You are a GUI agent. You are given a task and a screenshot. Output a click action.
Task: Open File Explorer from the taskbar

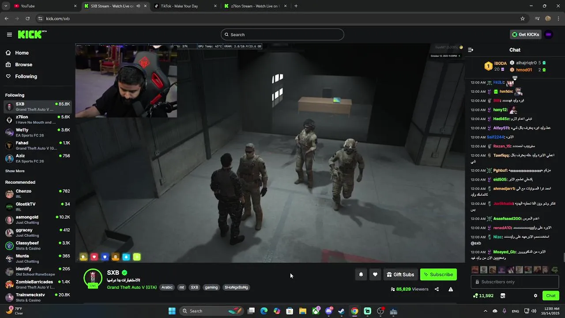pyautogui.click(x=303, y=311)
